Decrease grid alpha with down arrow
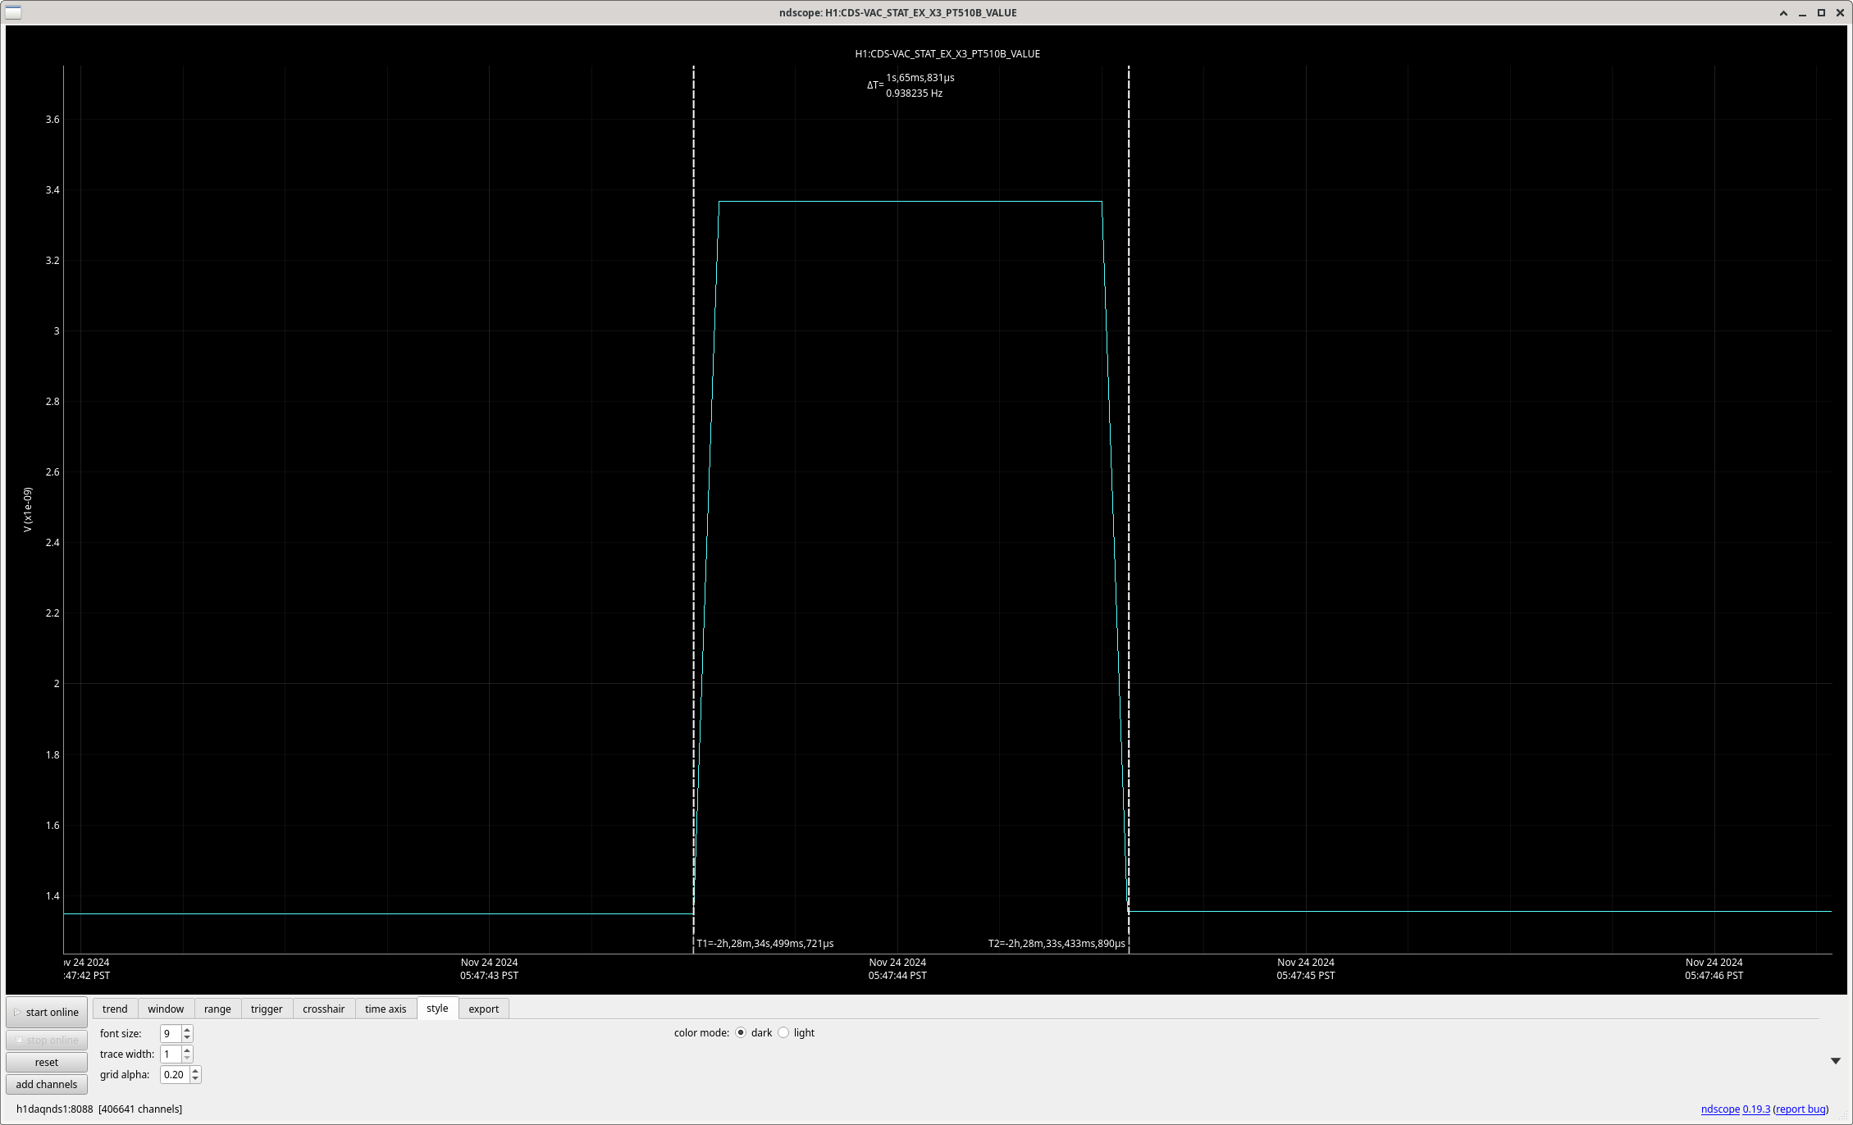This screenshot has height=1125, width=1853. (x=195, y=1079)
